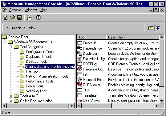Open the Help menu
The image size is (166, 116).
coord(44,10)
